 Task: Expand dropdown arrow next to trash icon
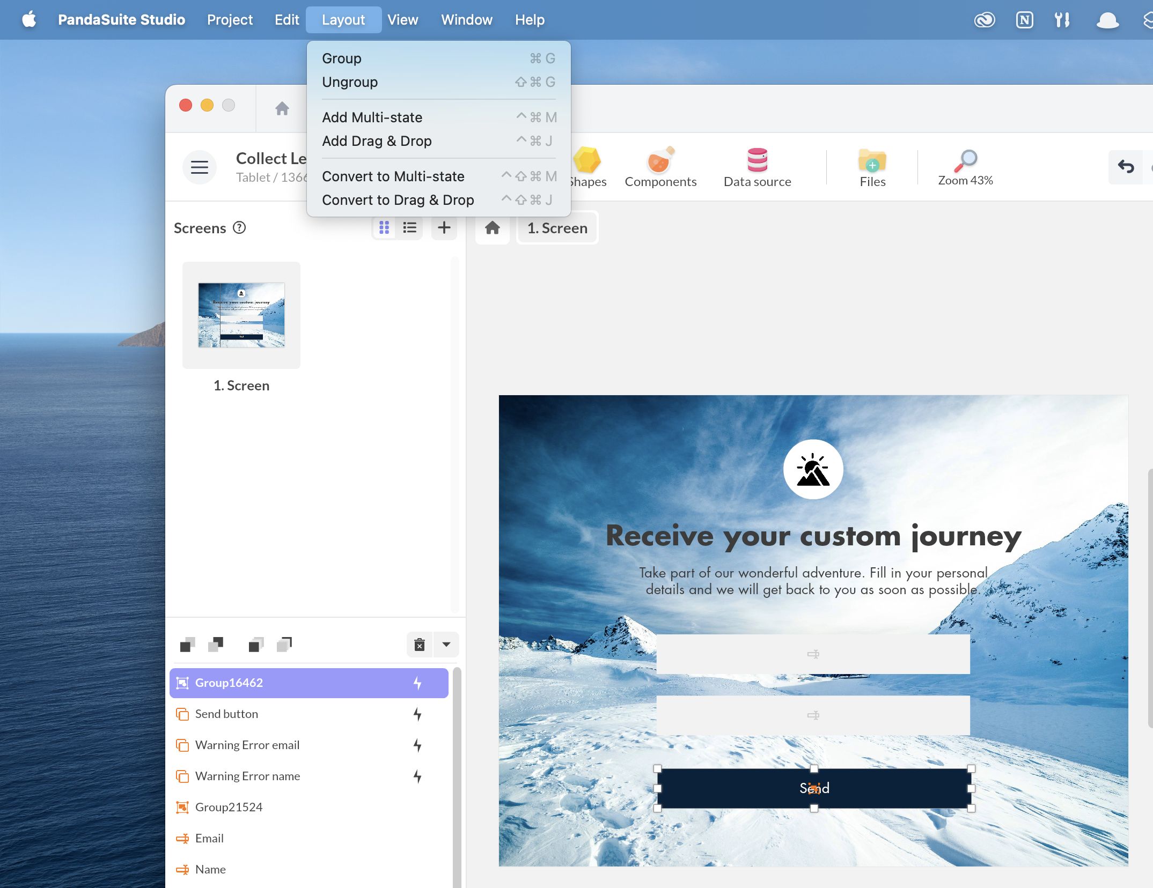click(x=446, y=645)
